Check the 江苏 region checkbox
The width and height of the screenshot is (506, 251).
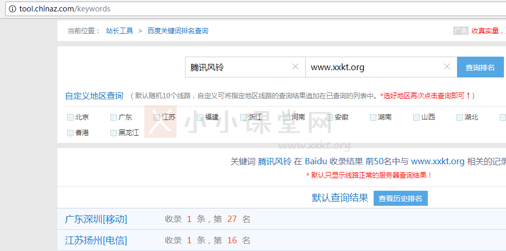pos(157,117)
